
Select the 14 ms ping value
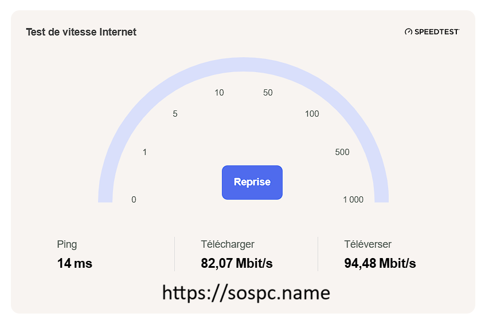75,263
